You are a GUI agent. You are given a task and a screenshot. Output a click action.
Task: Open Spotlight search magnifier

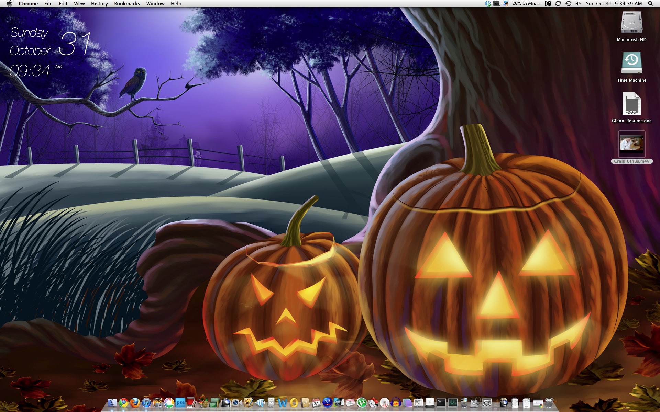tap(650, 4)
